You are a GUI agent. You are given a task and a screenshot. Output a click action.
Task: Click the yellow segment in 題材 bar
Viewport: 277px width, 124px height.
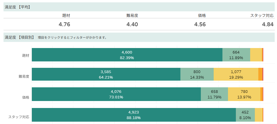[x=256, y=55]
